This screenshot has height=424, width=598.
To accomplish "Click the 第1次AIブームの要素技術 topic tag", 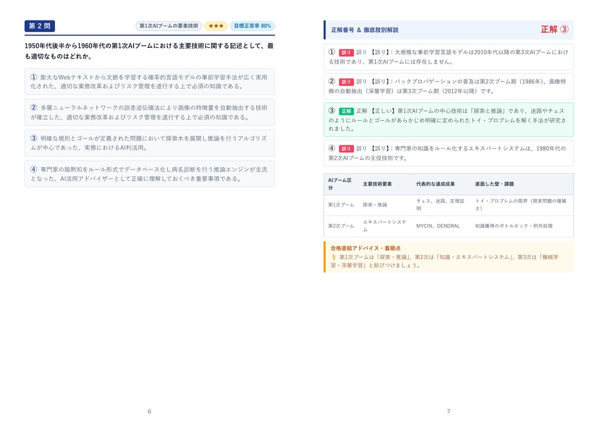I will pyautogui.click(x=169, y=26).
